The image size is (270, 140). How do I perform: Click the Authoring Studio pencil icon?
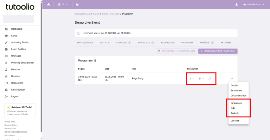[6, 42]
